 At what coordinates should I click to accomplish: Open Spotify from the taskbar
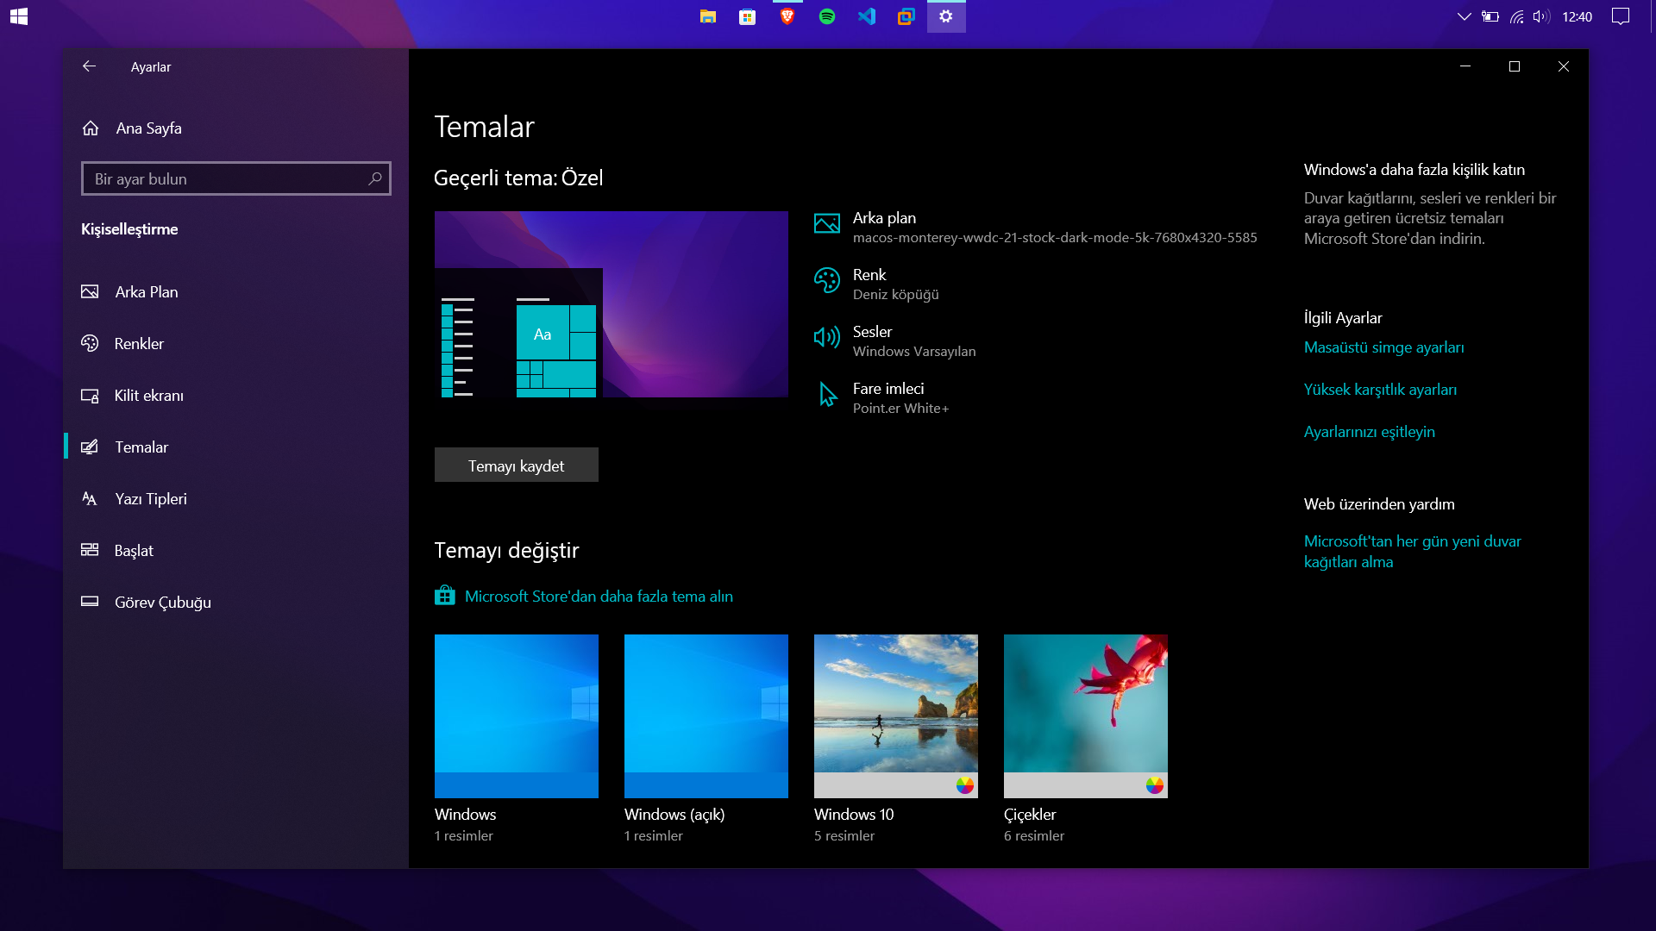[826, 16]
